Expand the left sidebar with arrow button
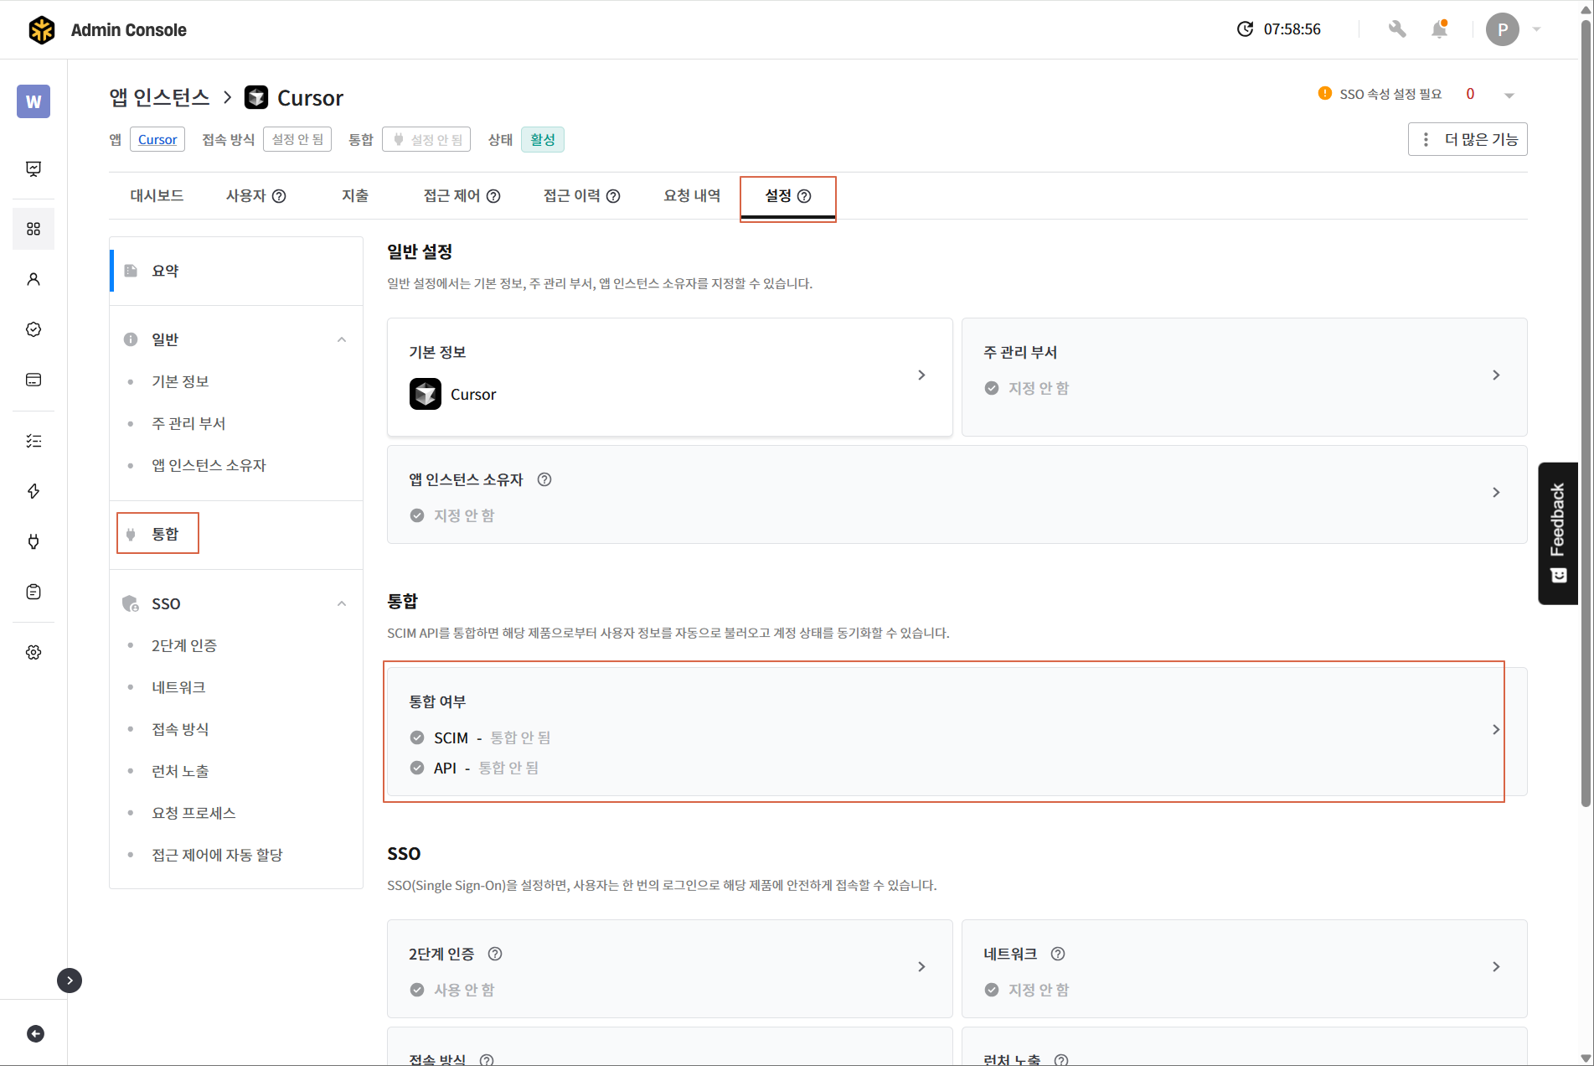 coord(70,980)
